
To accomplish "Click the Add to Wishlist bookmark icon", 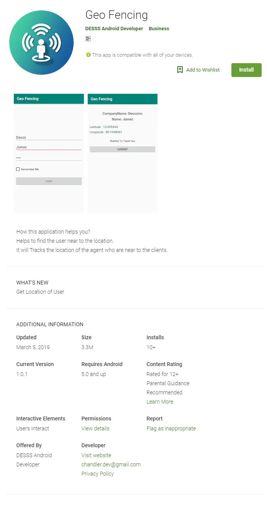I will pyautogui.click(x=180, y=70).
